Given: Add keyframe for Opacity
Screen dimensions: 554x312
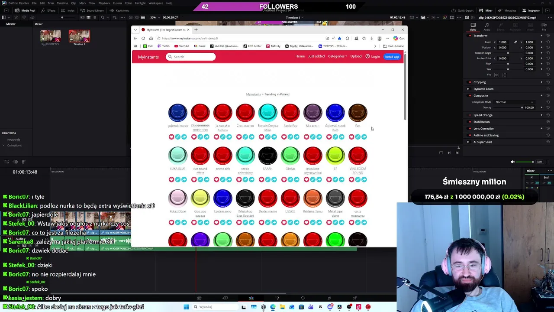Looking at the screenshot, I should coord(541,107).
